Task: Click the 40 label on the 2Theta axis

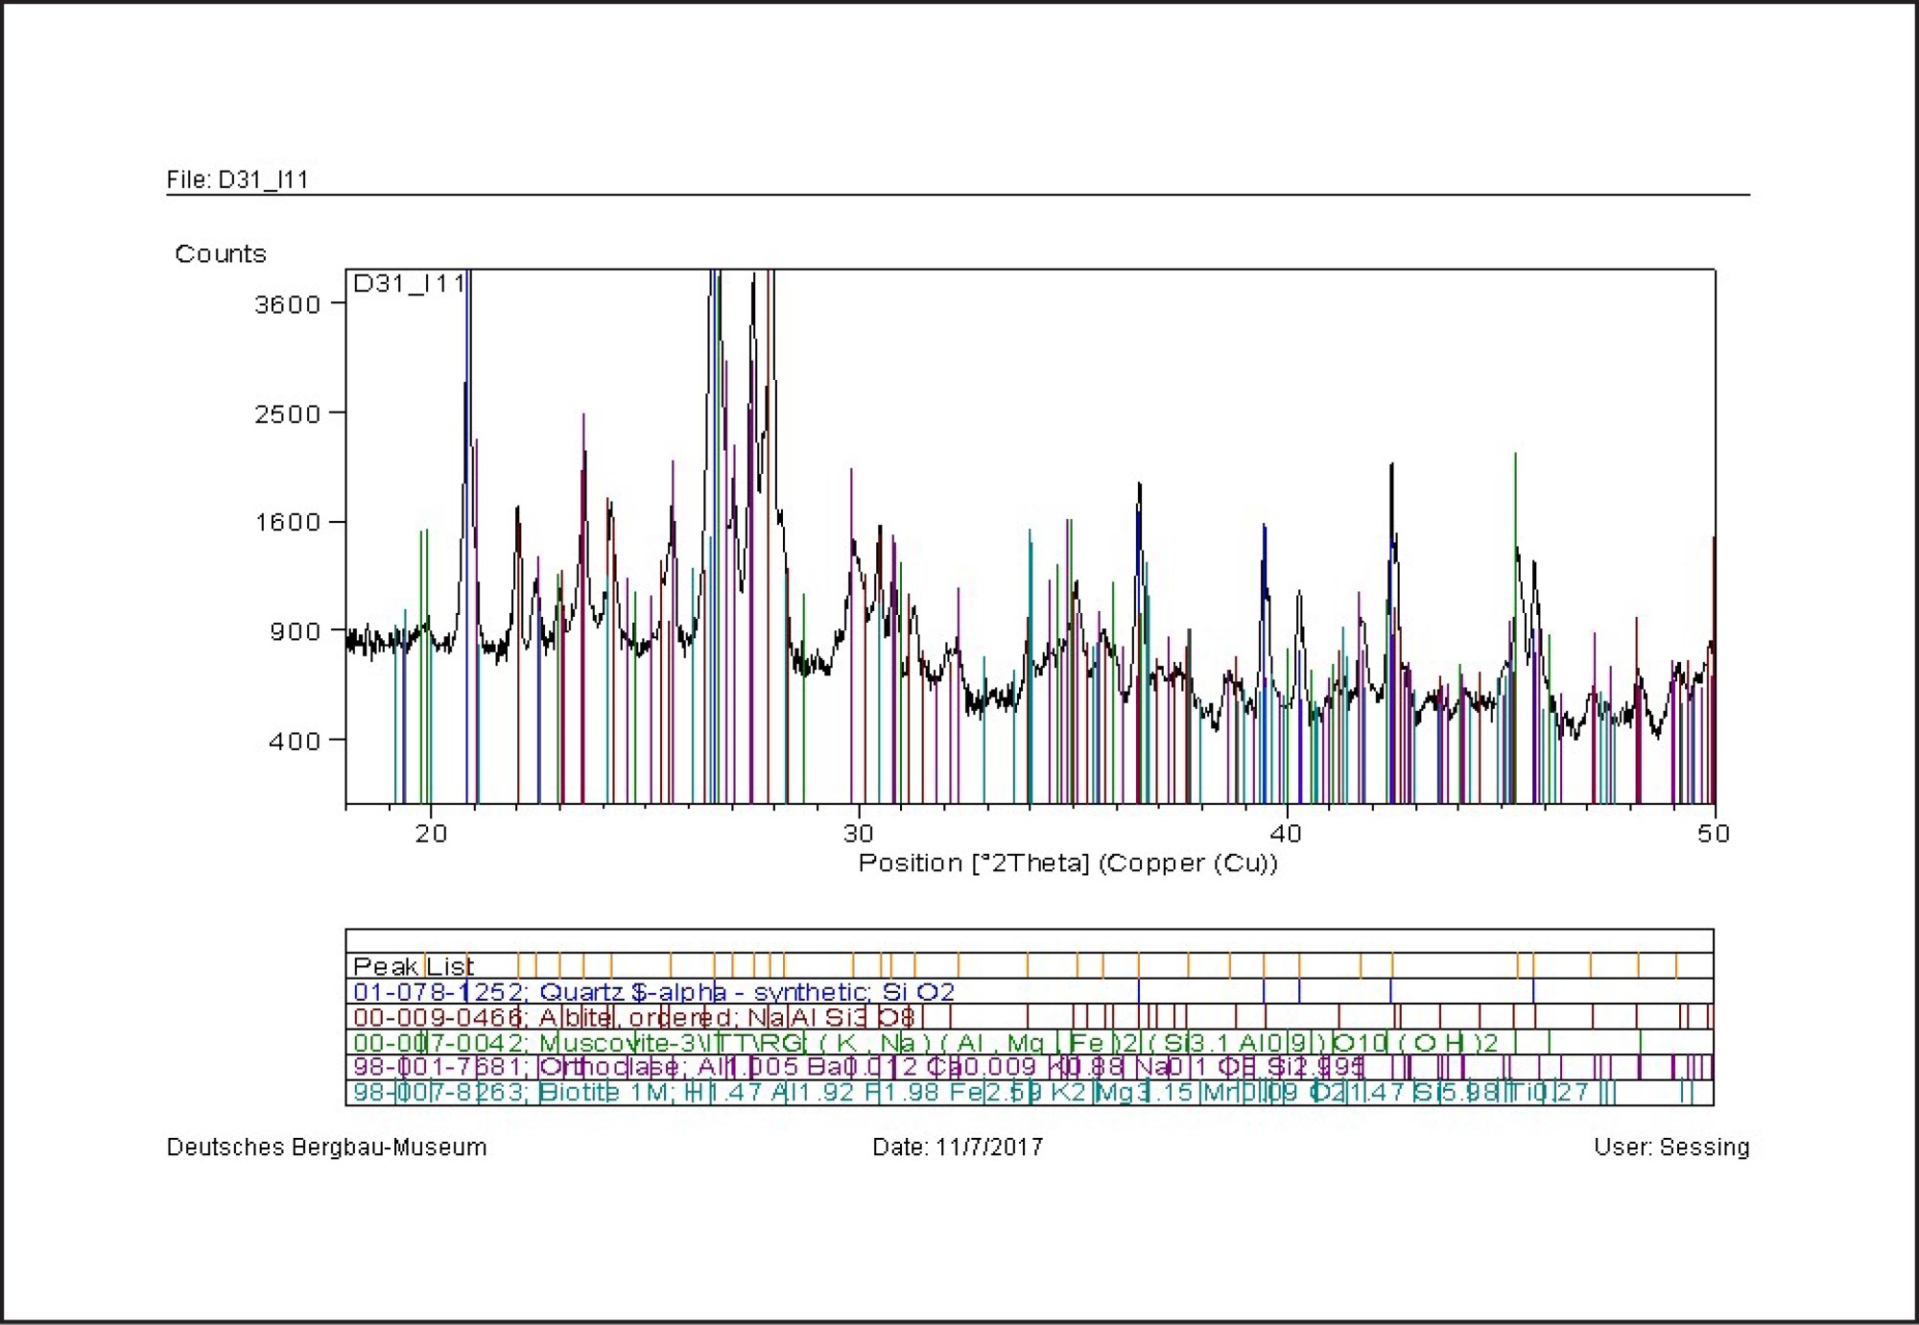Action: click(1286, 833)
